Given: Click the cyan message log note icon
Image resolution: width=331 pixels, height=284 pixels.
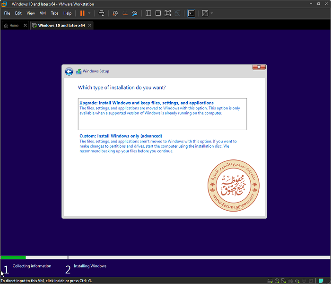Looking at the screenshot, I should point(321,281).
